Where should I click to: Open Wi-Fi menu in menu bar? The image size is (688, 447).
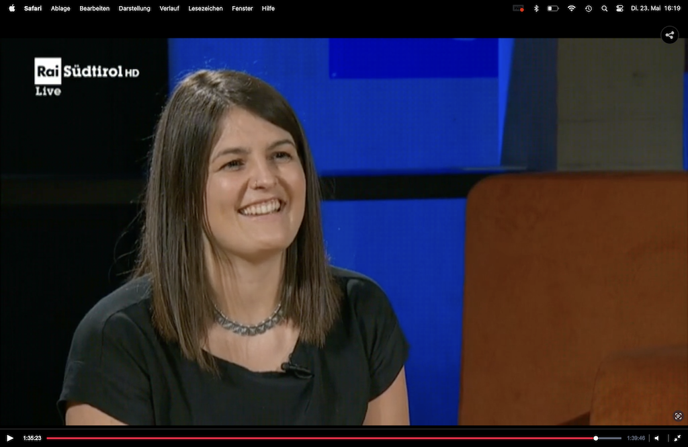571,8
